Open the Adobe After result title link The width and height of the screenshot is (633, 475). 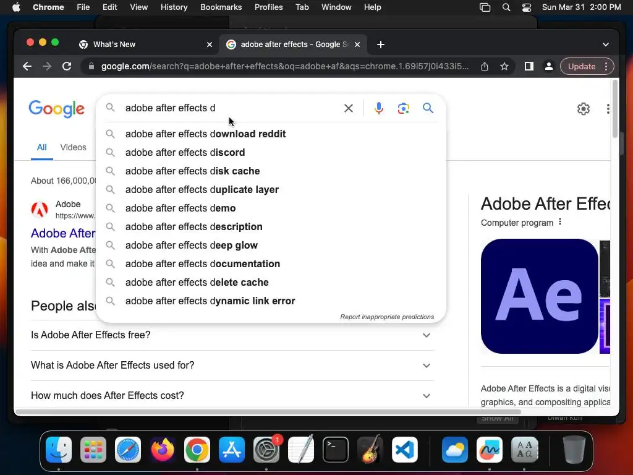coord(63,233)
